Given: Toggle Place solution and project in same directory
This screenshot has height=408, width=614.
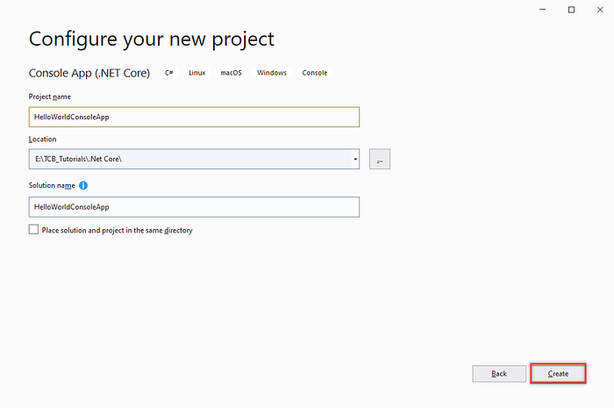Looking at the screenshot, I should click(33, 230).
